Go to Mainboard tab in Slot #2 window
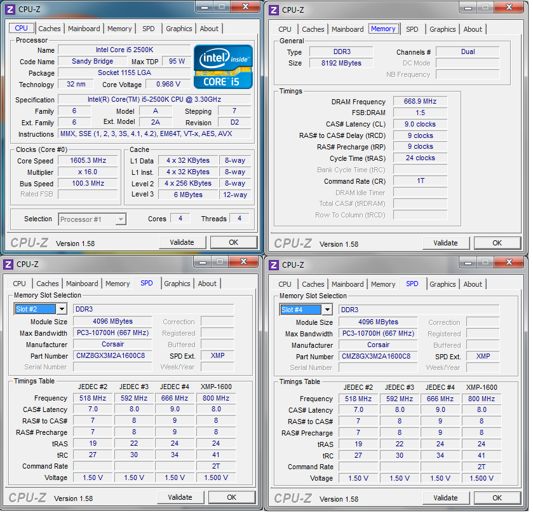533x515 pixels. (82, 284)
